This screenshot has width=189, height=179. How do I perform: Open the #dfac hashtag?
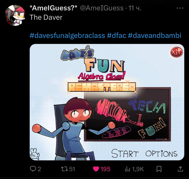tap(116, 35)
